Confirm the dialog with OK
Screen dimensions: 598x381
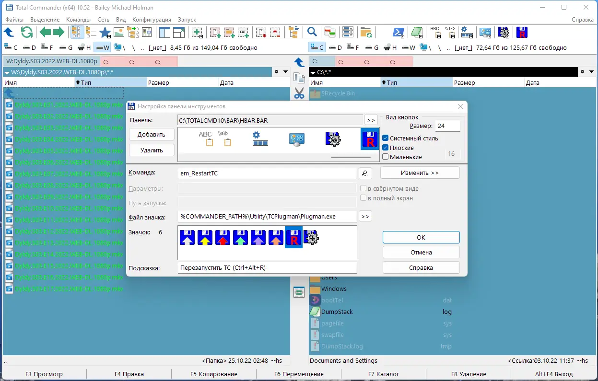coord(421,237)
